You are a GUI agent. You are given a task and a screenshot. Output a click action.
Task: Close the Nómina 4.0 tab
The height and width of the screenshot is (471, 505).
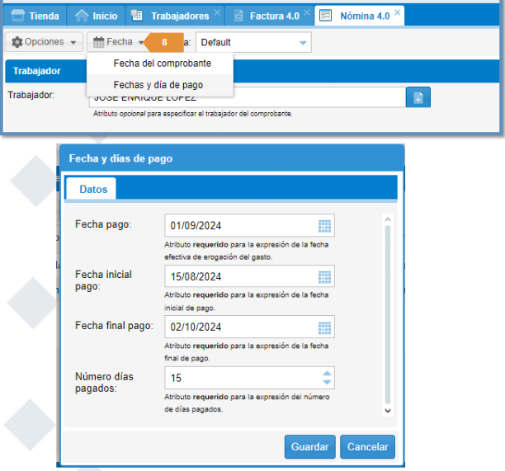(x=398, y=13)
